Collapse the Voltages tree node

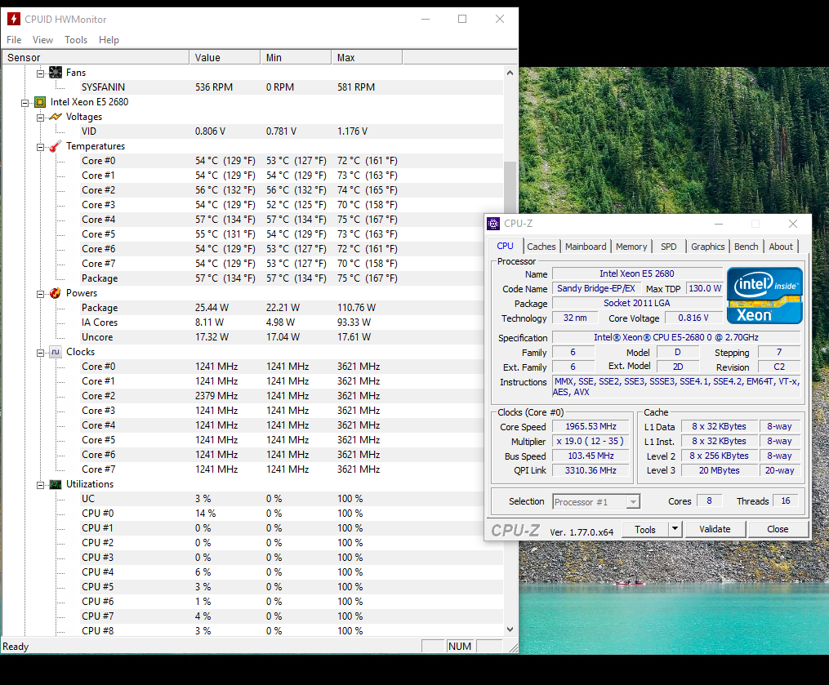(40, 118)
